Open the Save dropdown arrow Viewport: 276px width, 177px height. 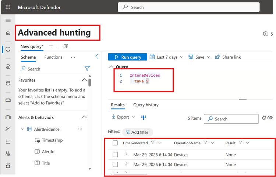(x=209, y=57)
